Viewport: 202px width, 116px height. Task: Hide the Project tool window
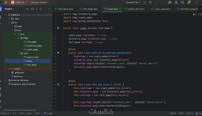click(49, 9)
